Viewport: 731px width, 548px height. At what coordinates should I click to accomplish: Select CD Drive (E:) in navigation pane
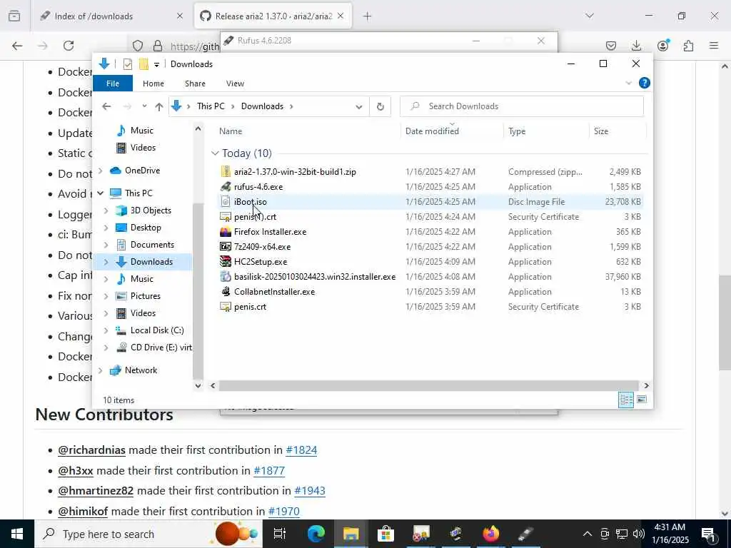(x=161, y=347)
